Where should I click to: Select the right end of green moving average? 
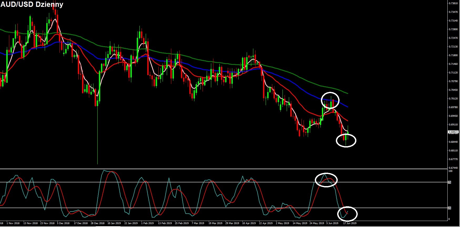[347, 93]
